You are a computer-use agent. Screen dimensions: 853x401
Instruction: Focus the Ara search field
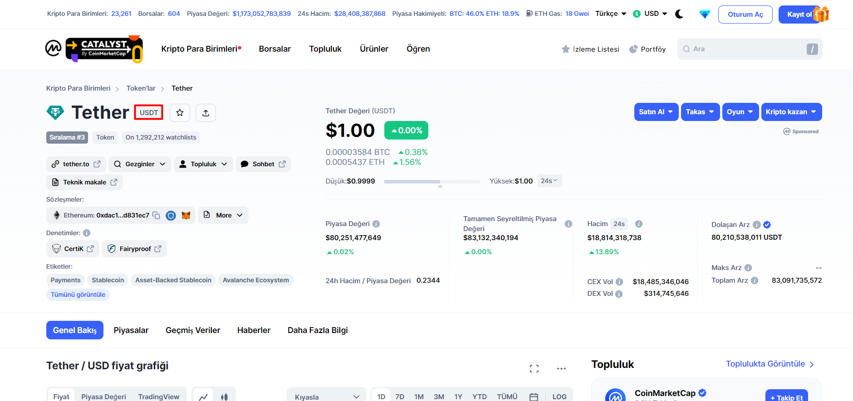[x=750, y=49]
